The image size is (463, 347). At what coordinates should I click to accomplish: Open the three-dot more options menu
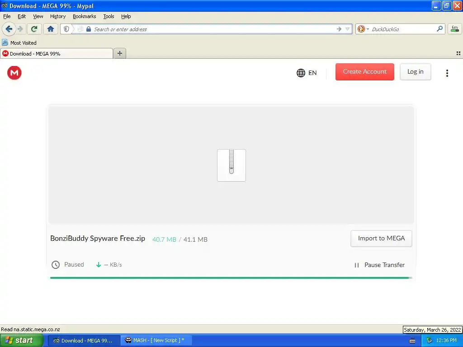[447, 73]
